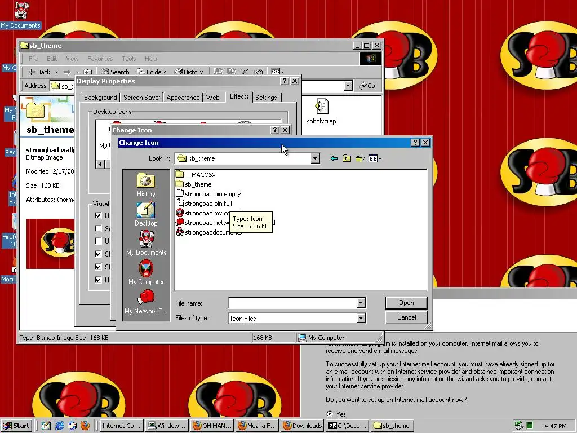This screenshot has width=577, height=433.
Task: Expand the File name dropdown arrow
Action: [x=361, y=303]
